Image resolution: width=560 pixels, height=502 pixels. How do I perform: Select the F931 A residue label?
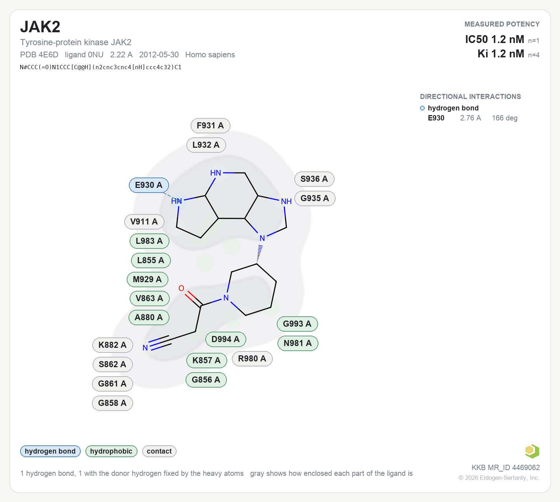point(210,126)
